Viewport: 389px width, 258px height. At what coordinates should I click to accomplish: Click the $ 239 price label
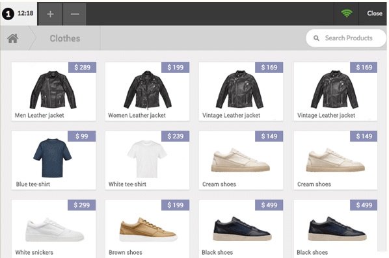click(x=176, y=136)
